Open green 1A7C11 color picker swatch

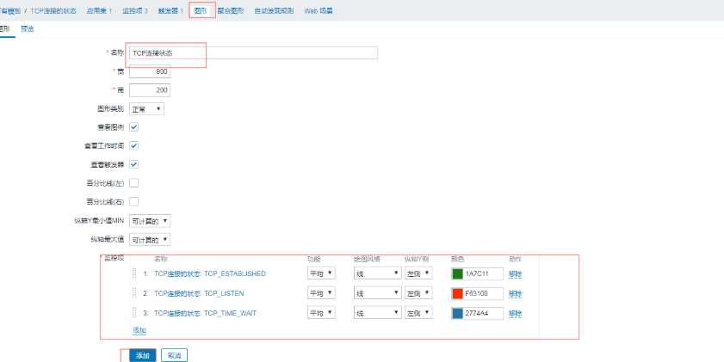[457, 273]
